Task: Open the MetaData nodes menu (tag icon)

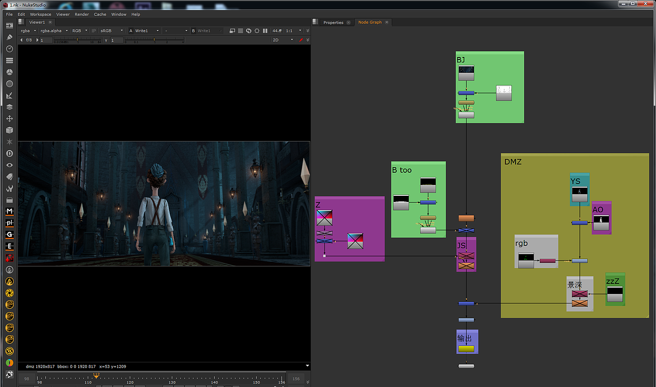Action: pos(9,176)
